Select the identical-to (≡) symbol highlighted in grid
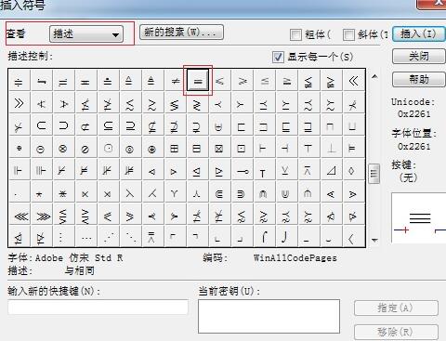 point(198,81)
